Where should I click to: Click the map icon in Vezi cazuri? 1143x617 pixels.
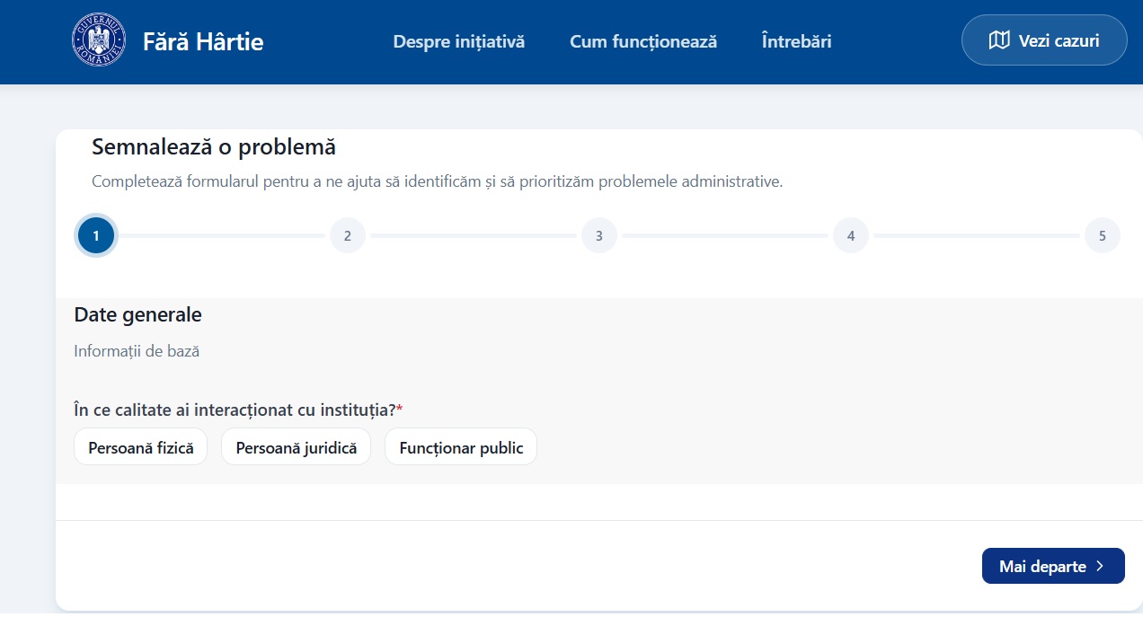click(999, 40)
